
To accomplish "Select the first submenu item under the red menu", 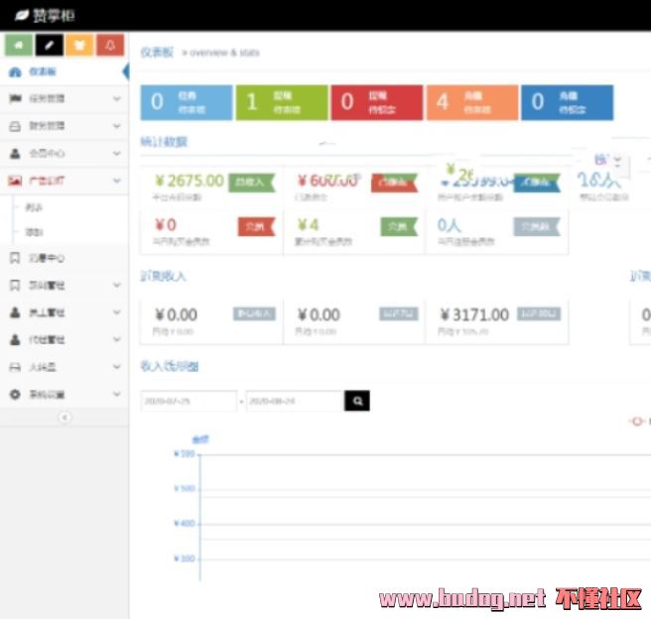I will 34,207.
